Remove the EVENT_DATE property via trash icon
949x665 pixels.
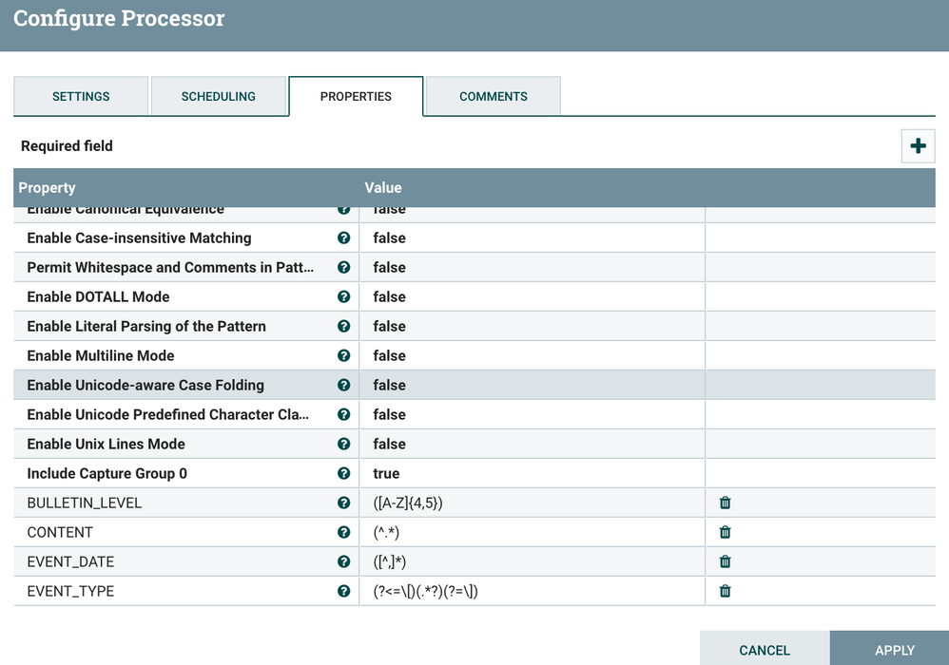726,561
